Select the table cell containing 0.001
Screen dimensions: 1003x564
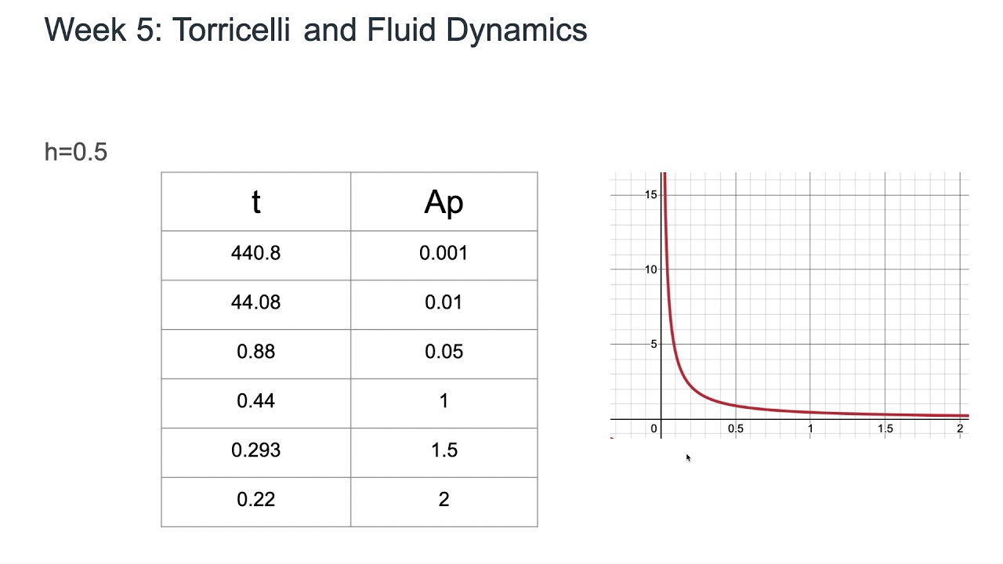(x=444, y=253)
